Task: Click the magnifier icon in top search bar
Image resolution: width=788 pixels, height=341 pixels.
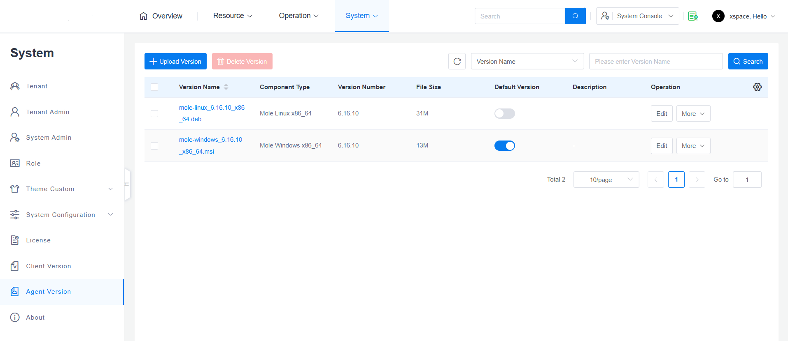Action: point(575,16)
